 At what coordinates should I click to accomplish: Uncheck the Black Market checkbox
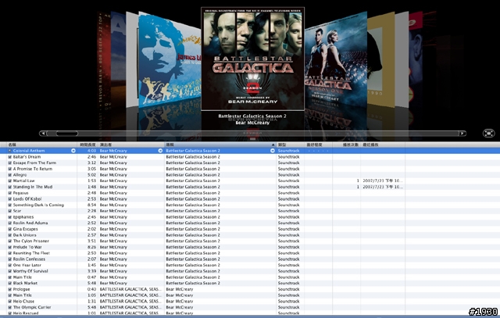(9, 283)
